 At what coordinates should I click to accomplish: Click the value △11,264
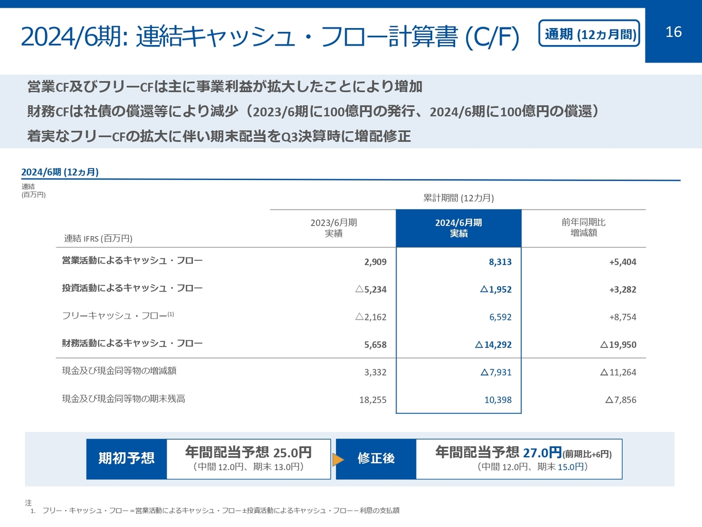coord(618,373)
